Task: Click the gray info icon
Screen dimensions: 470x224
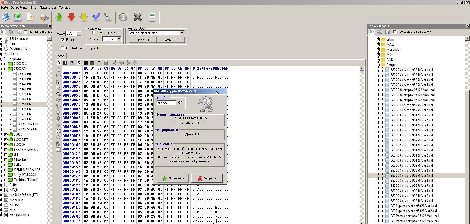Action: (123, 17)
